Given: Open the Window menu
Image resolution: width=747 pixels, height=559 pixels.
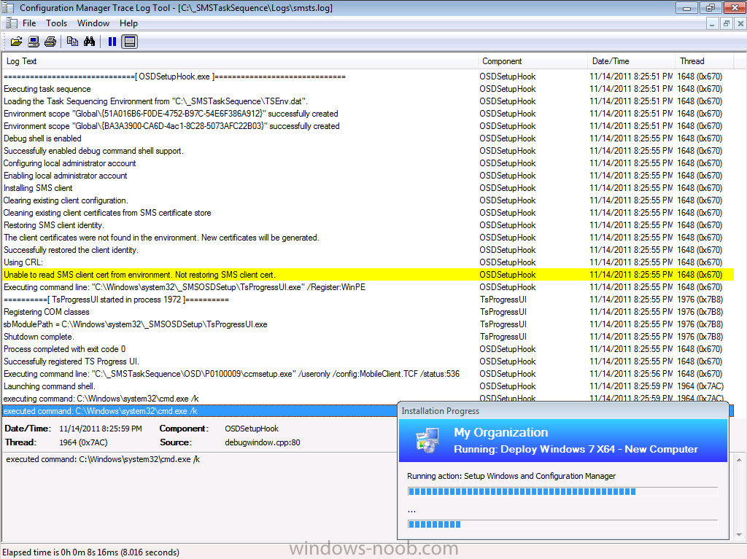Looking at the screenshot, I should 93,23.
